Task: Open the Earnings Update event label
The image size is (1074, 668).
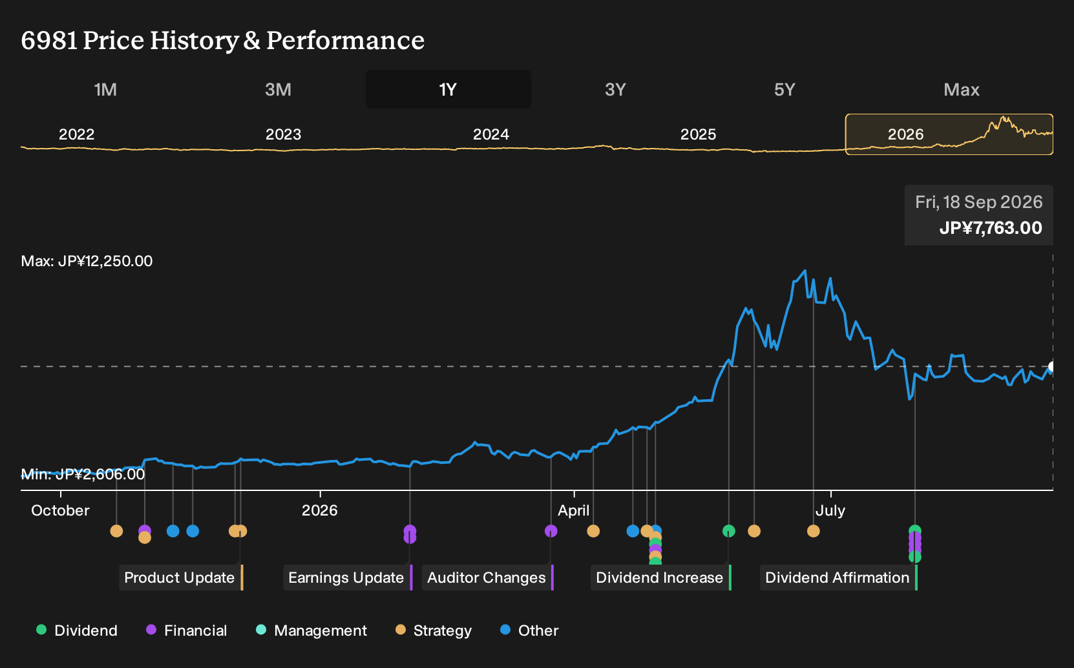Action: pyautogui.click(x=348, y=578)
